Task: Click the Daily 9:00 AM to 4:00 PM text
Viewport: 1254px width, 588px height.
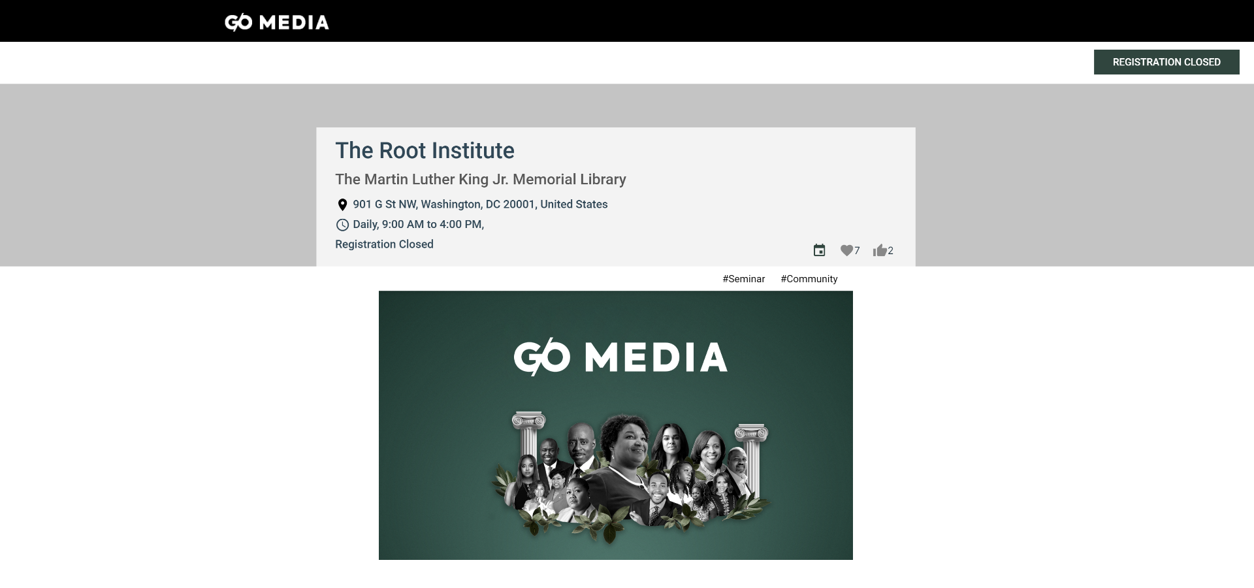Action: [418, 225]
